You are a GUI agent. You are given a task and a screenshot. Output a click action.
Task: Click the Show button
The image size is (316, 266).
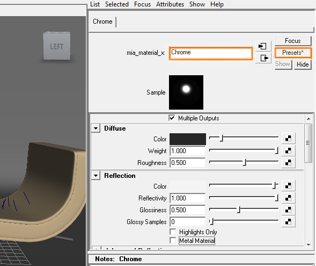(x=283, y=64)
